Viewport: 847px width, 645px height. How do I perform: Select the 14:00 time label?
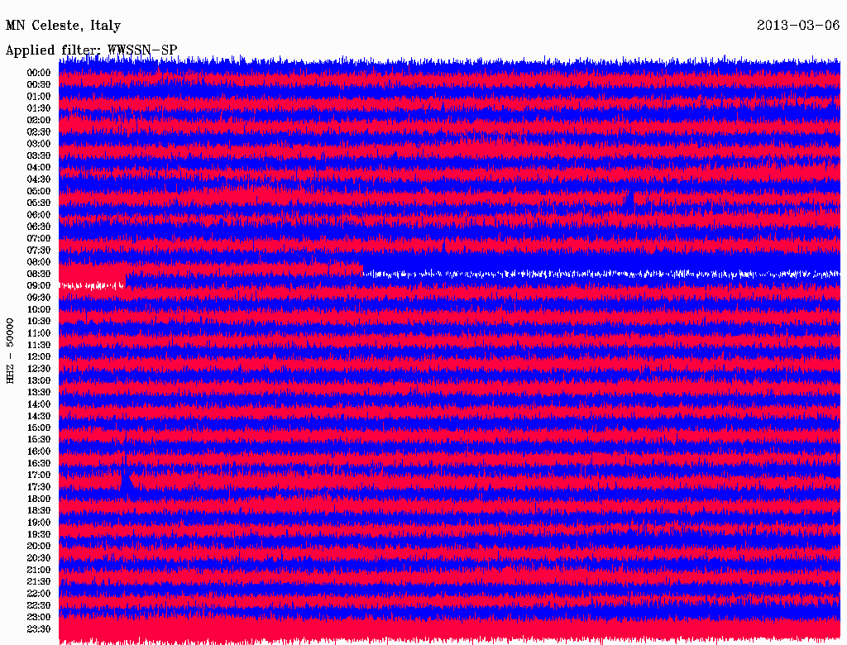tap(39, 404)
